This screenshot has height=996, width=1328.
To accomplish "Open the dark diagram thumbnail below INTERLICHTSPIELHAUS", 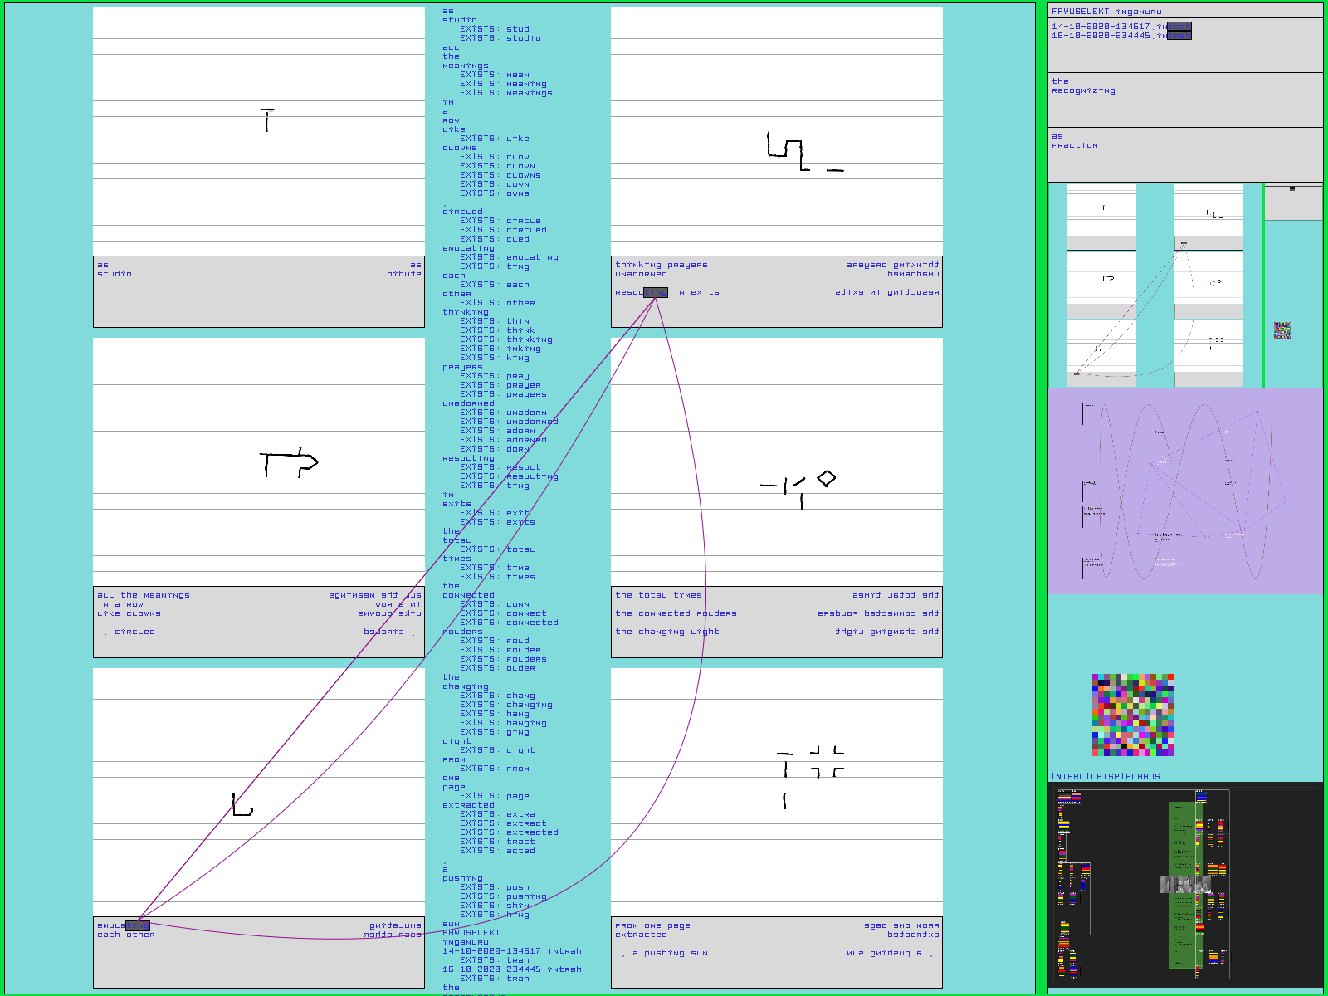I will click(x=1184, y=885).
